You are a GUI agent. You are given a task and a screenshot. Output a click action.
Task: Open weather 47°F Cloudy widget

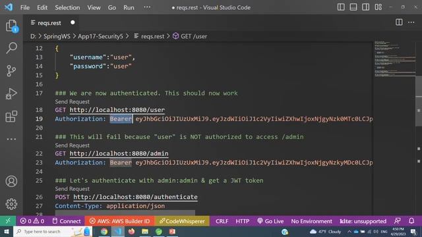(x=326, y=232)
